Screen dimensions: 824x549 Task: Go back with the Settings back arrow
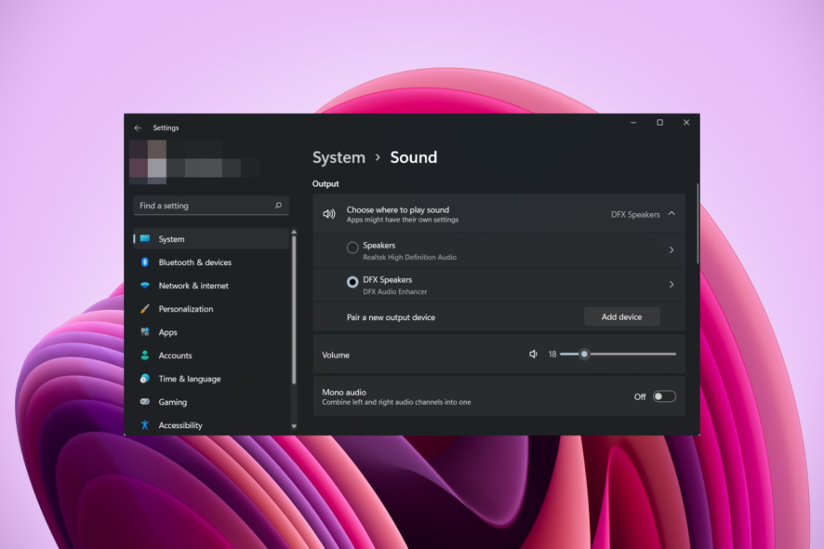pos(138,127)
